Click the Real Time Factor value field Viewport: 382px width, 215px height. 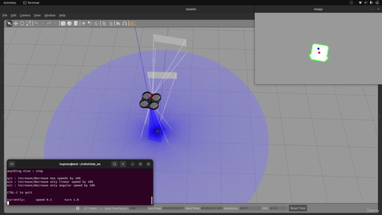[138, 208]
